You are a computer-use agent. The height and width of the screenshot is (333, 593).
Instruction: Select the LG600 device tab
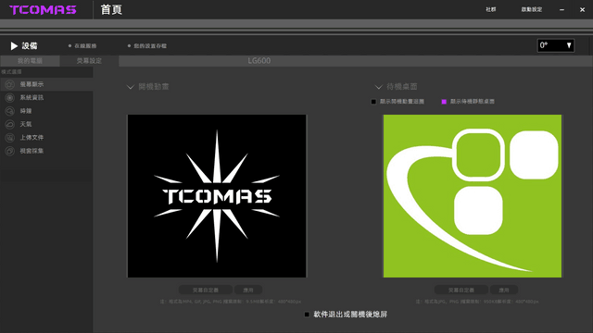coord(259,61)
